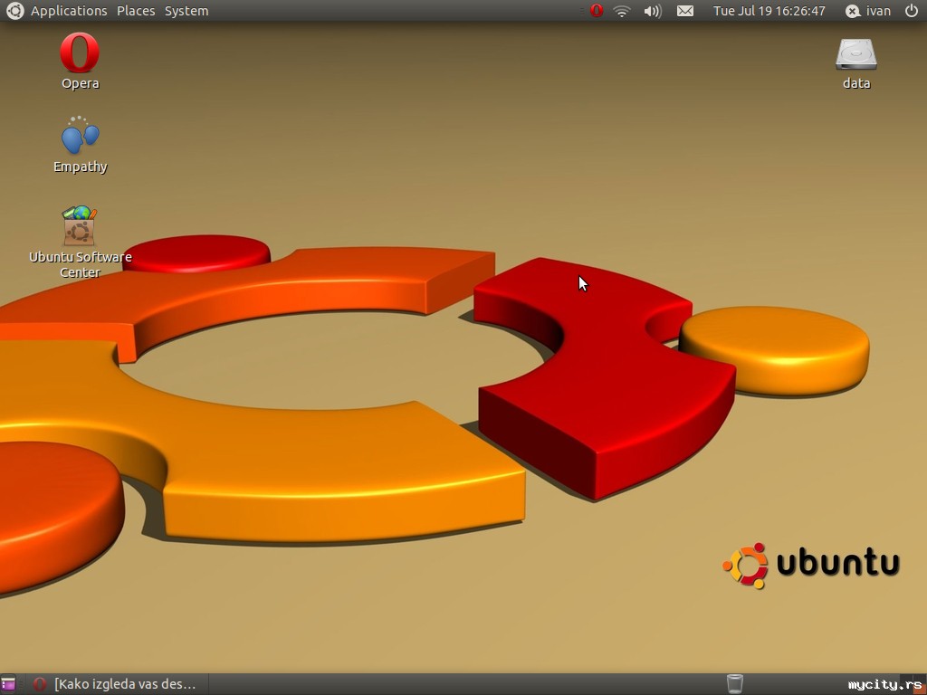The width and height of the screenshot is (927, 695).
Task: Open the Applications menu
Action: coord(69,11)
